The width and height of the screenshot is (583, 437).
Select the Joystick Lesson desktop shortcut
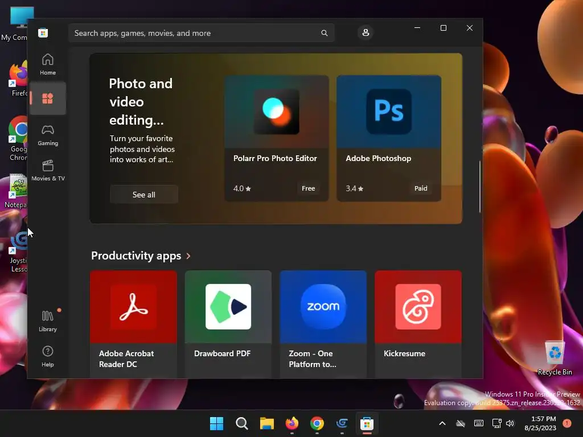click(x=17, y=252)
